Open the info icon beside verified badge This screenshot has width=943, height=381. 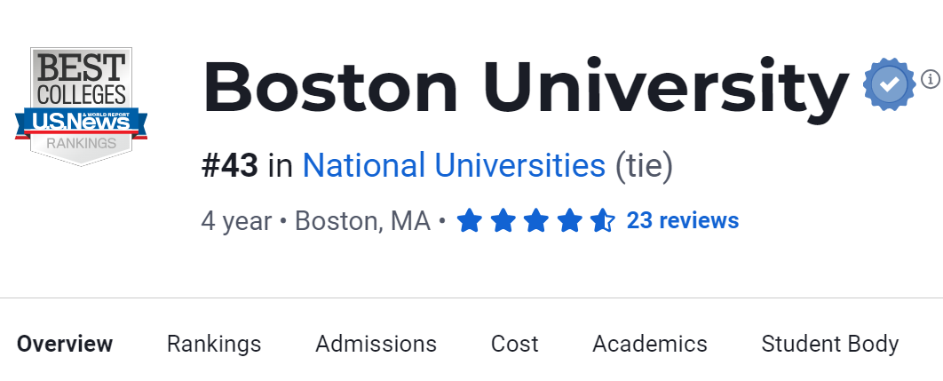point(930,79)
